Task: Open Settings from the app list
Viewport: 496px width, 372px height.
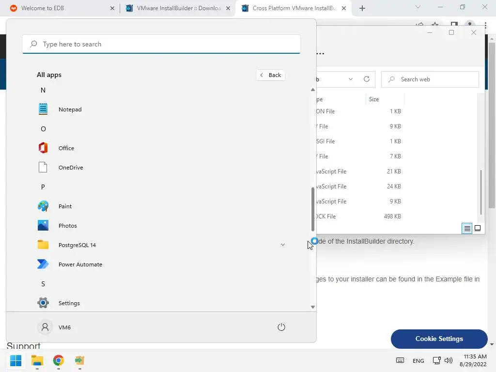Action: 161,303
